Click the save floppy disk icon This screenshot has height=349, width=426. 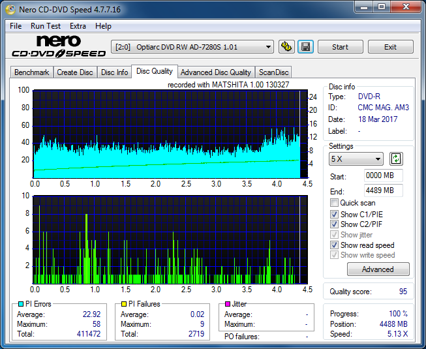click(306, 47)
